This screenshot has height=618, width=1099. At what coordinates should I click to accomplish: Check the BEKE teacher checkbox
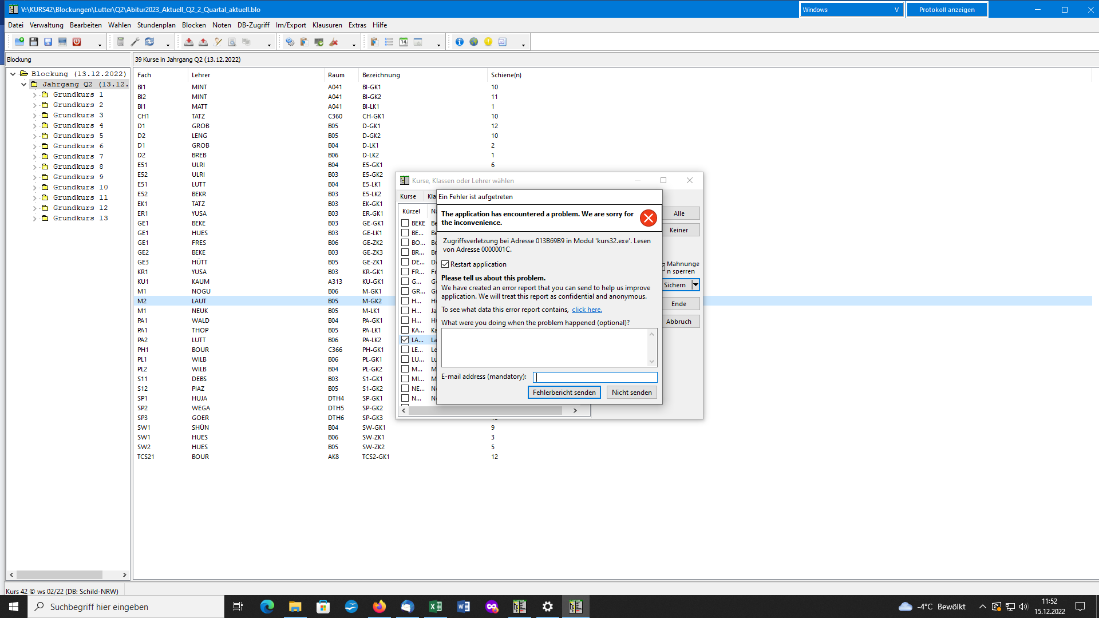coord(405,223)
